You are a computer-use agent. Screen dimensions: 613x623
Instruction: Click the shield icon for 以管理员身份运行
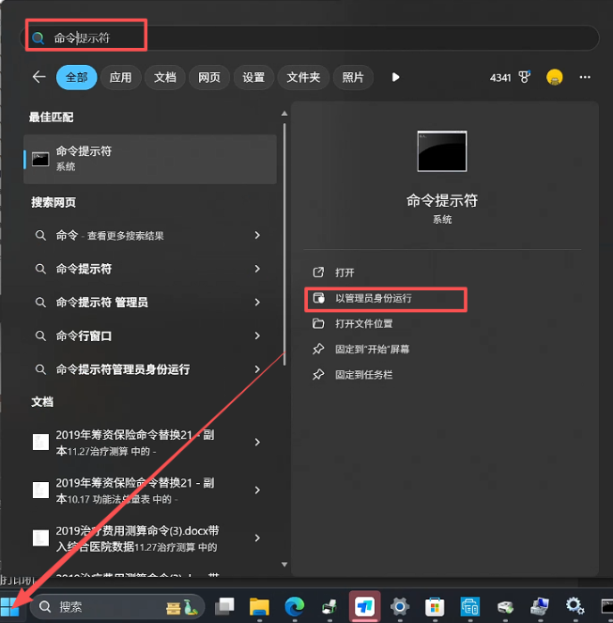pyautogui.click(x=318, y=298)
